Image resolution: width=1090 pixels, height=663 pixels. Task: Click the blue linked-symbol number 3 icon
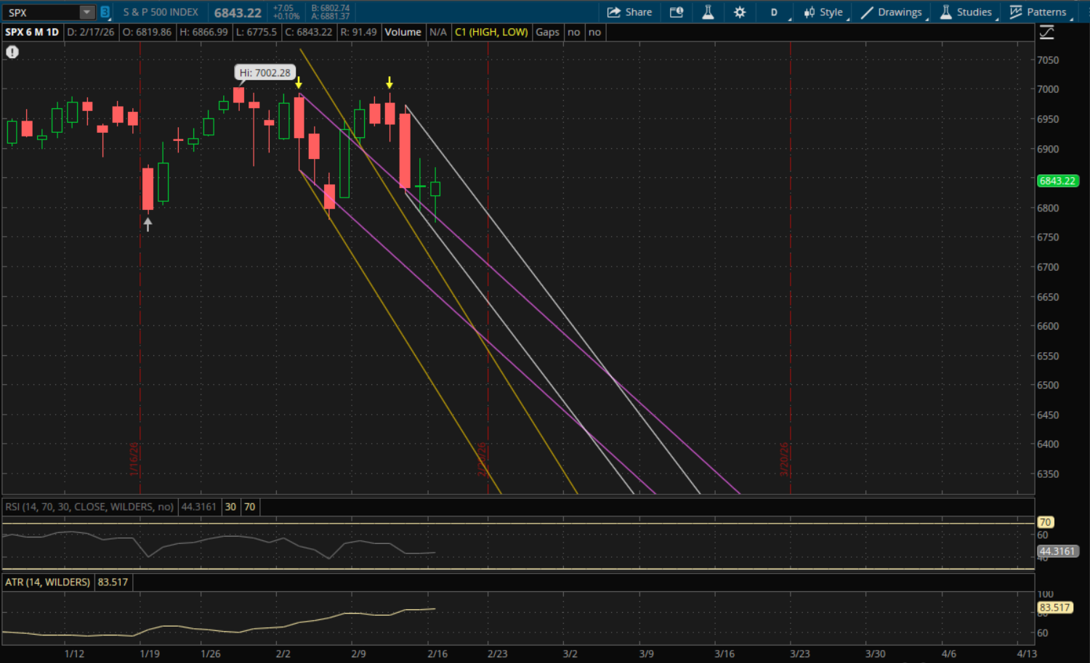point(105,12)
